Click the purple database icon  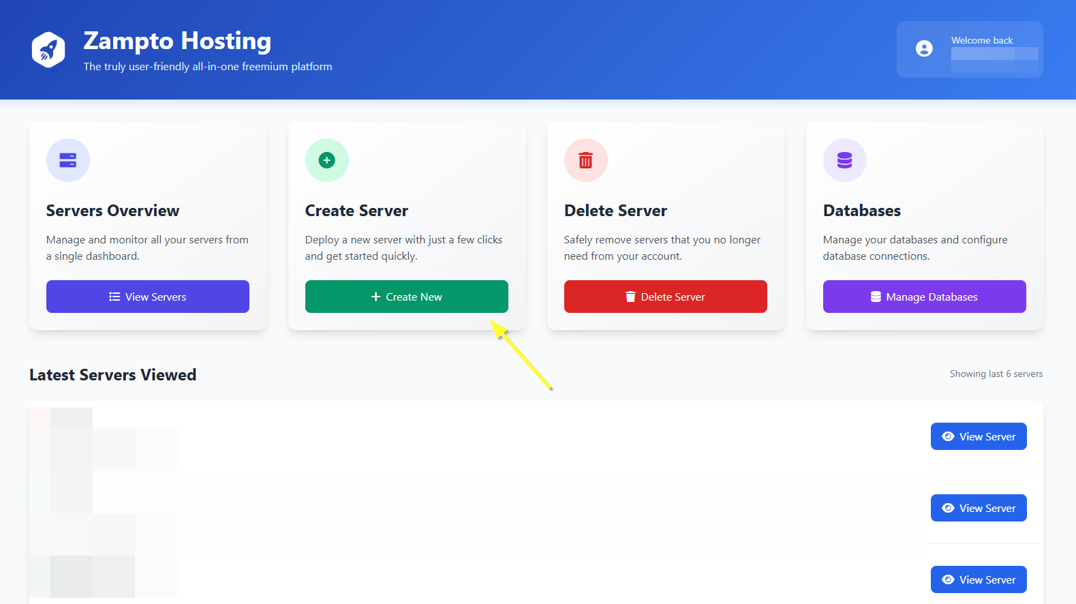tap(845, 160)
